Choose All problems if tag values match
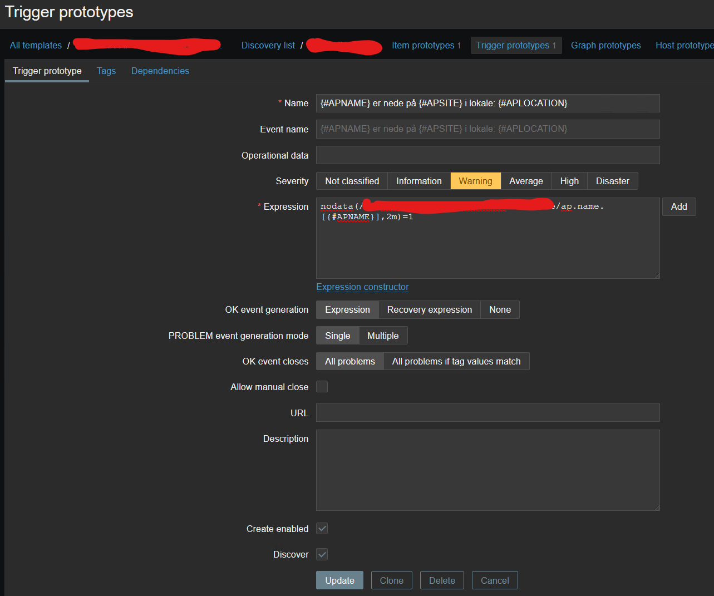This screenshot has height=596, width=714. [x=456, y=362]
